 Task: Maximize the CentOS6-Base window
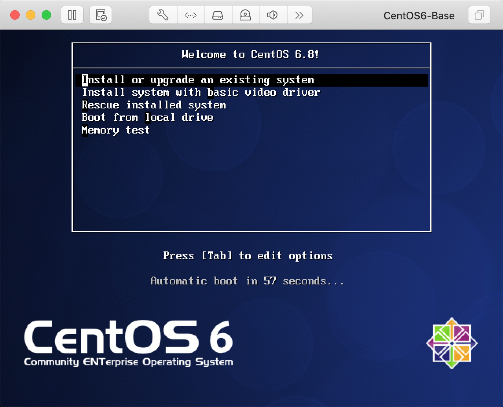[x=46, y=15]
